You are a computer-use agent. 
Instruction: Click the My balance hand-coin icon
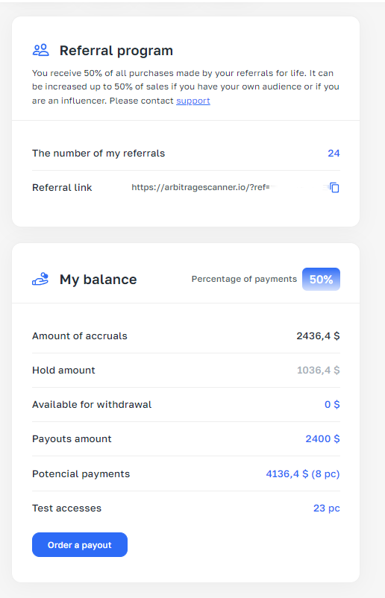pyautogui.click(x=40, y=279)
